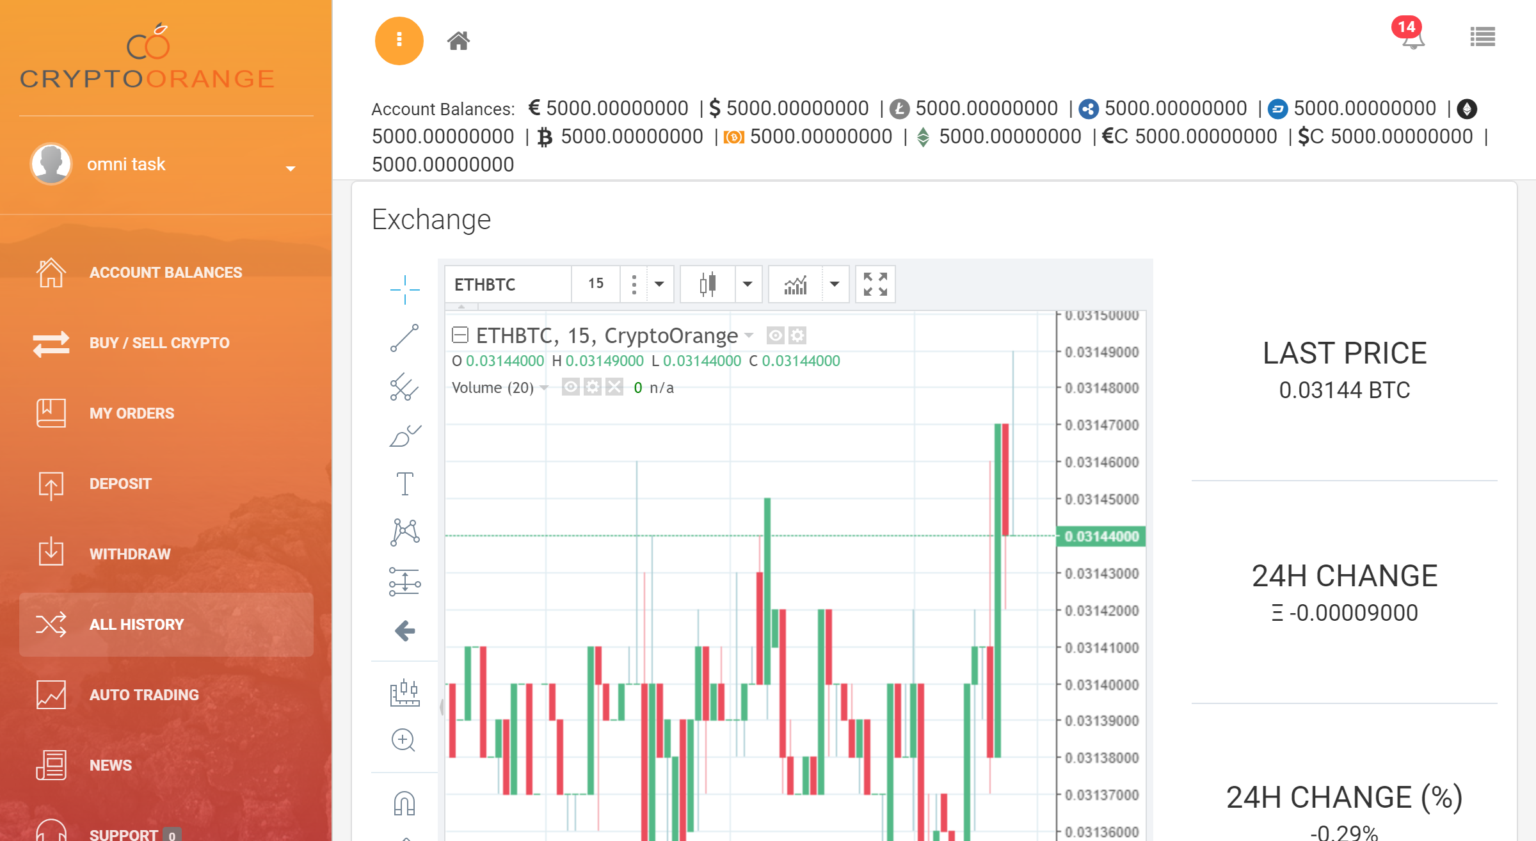Select the crosshair cursor tool
1536x841 pixels.
click(404, 289)
